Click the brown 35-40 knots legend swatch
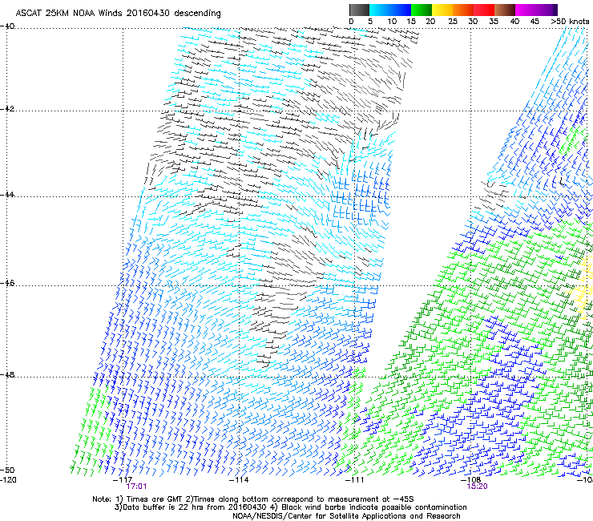This screenshot has width=593, height=521. coord(505,10)
